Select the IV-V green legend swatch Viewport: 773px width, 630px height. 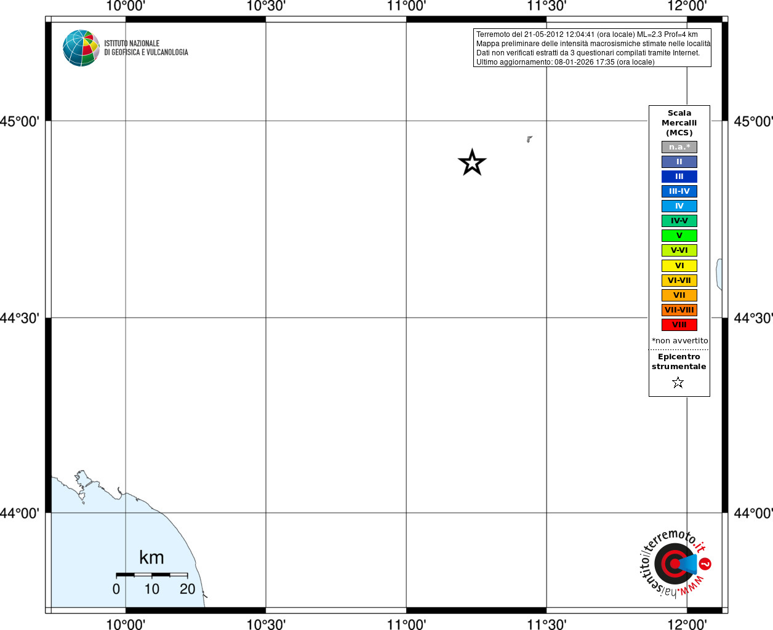click(679, 221)
